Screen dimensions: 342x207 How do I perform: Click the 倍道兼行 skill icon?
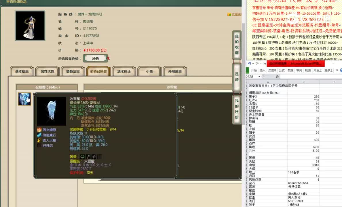click(x=39, y=135)
